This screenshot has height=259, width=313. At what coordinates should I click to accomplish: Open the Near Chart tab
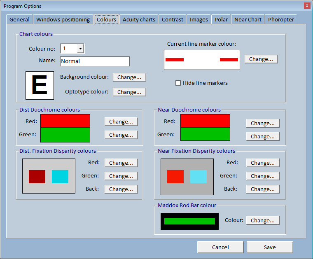tap(248, 19)
